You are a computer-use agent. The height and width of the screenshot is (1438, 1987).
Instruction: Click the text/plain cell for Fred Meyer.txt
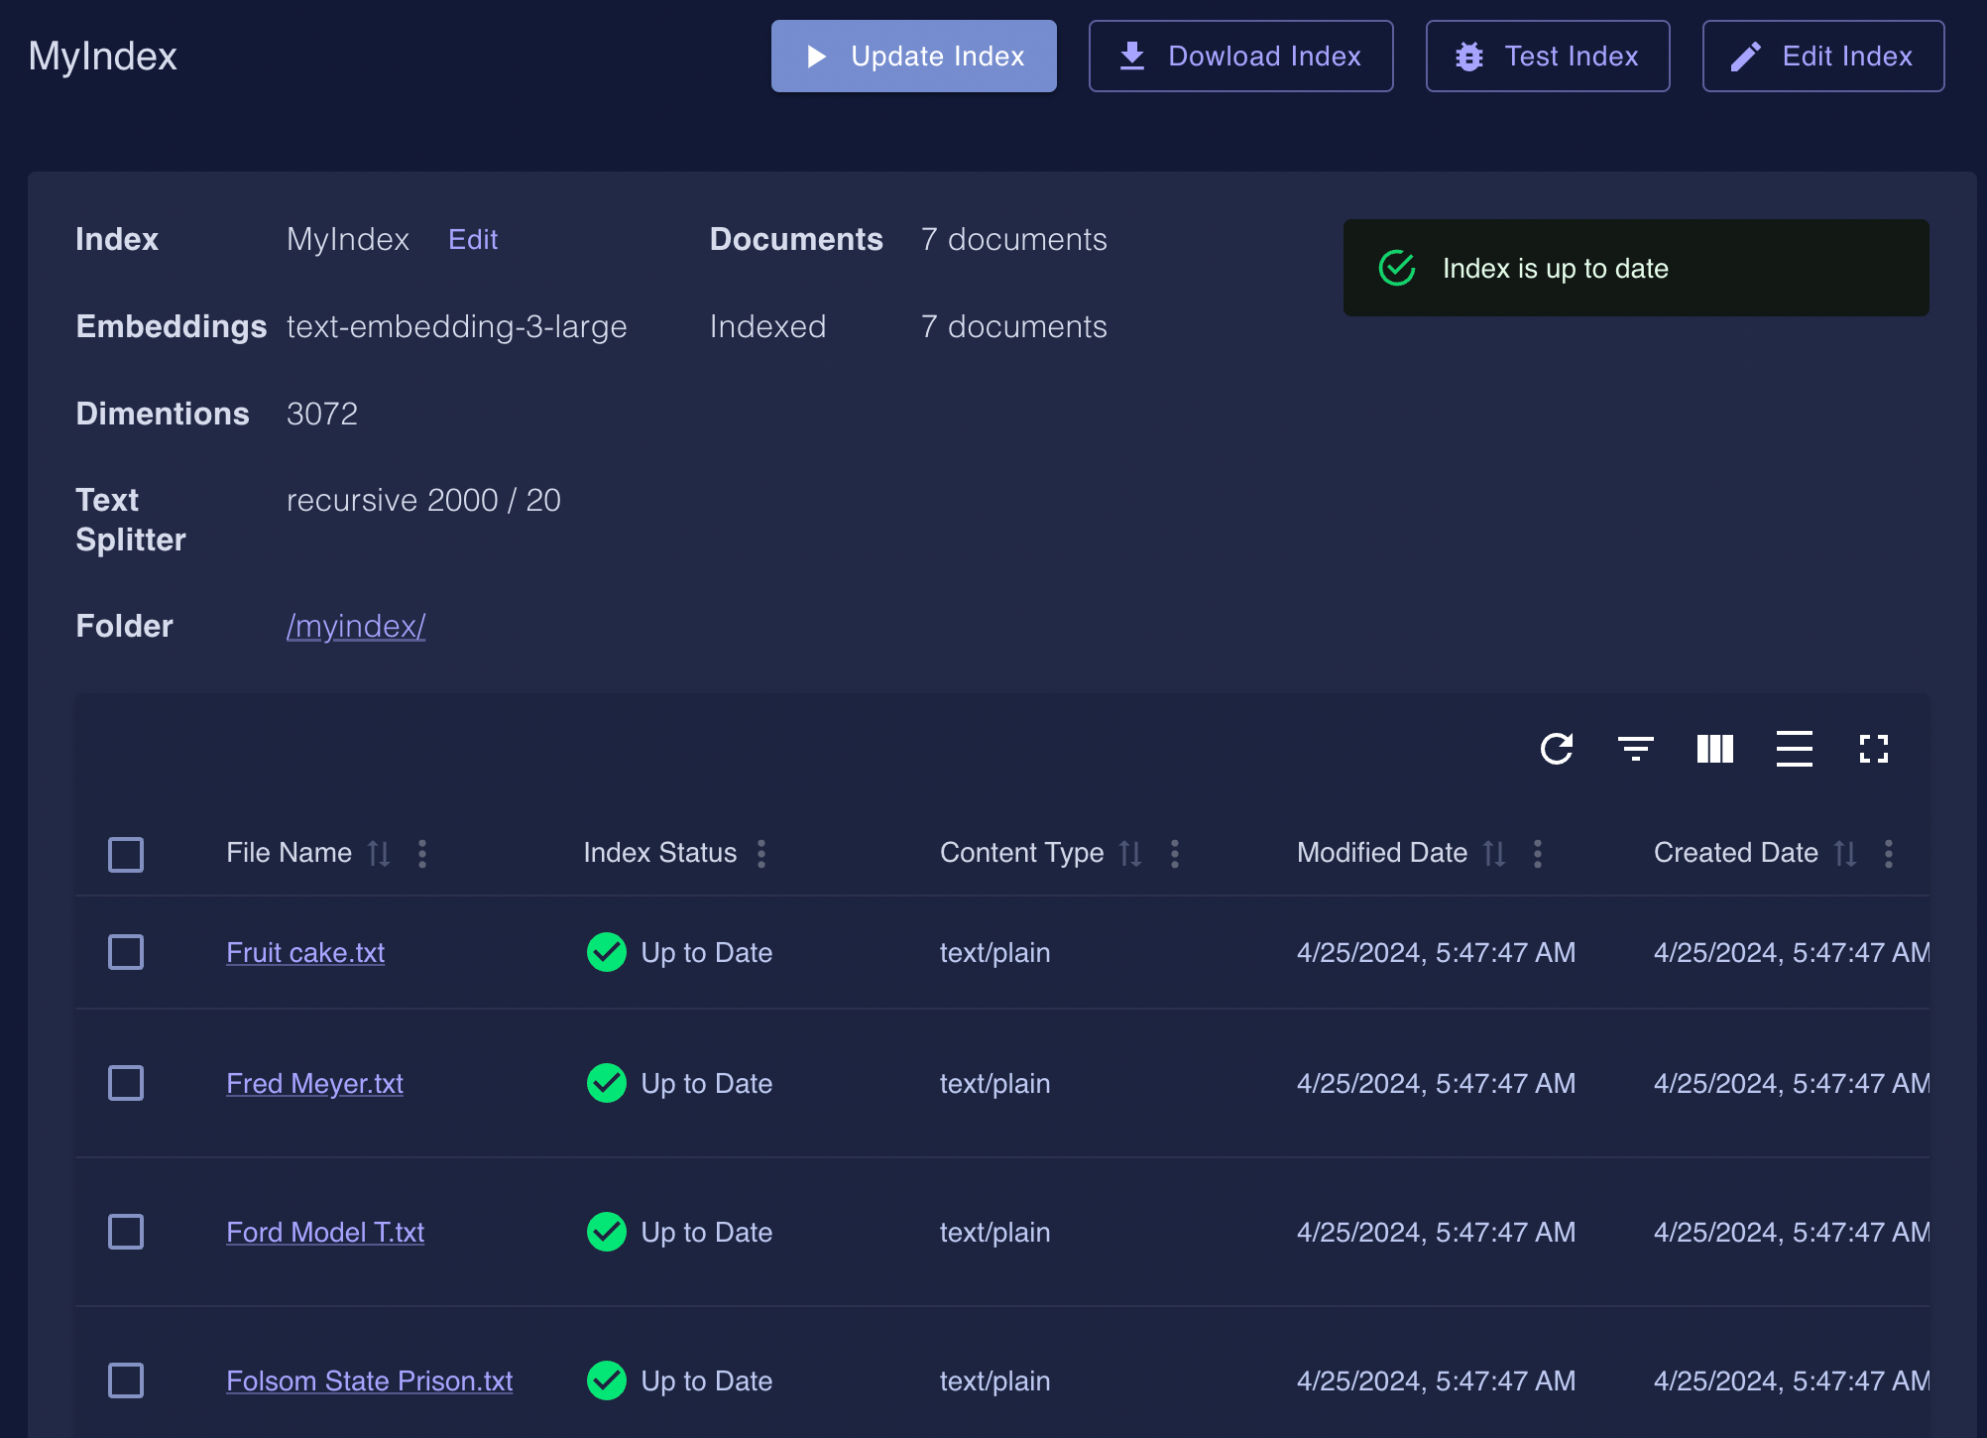994,1083
